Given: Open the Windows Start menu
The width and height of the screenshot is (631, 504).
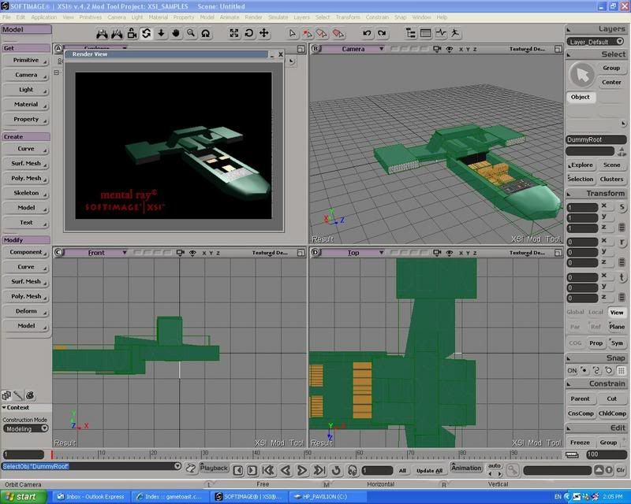Looking at the screenshot, I should coord(24,497).
